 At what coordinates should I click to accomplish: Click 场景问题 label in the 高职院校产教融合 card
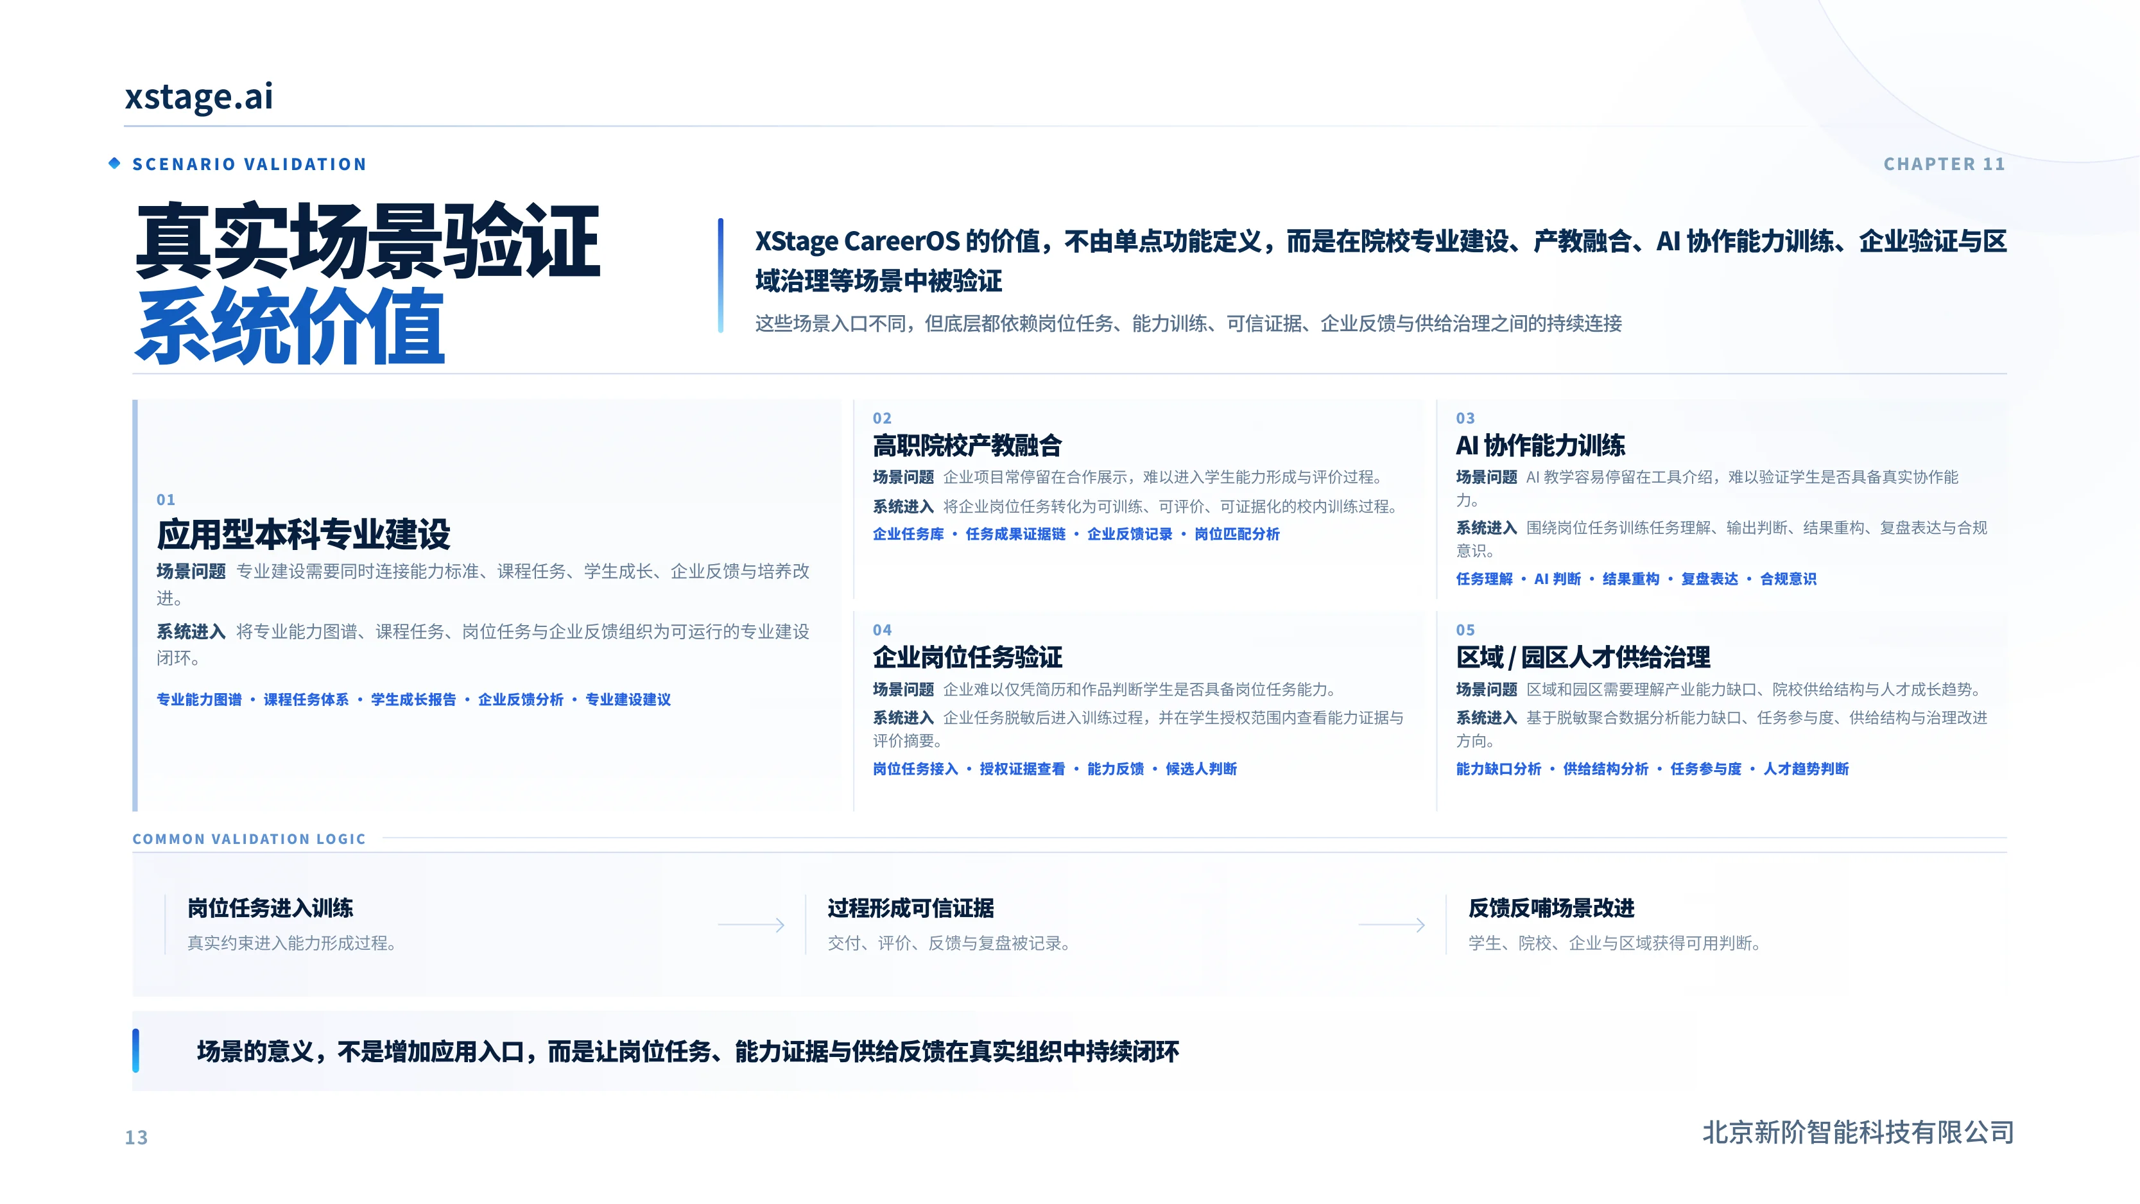point(903,477)
